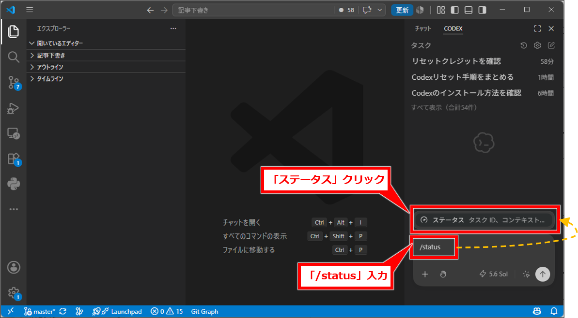This screenshot has height=318, width=578.
Task: Click the sparkle icon beside send button
Action: point(526,274)
